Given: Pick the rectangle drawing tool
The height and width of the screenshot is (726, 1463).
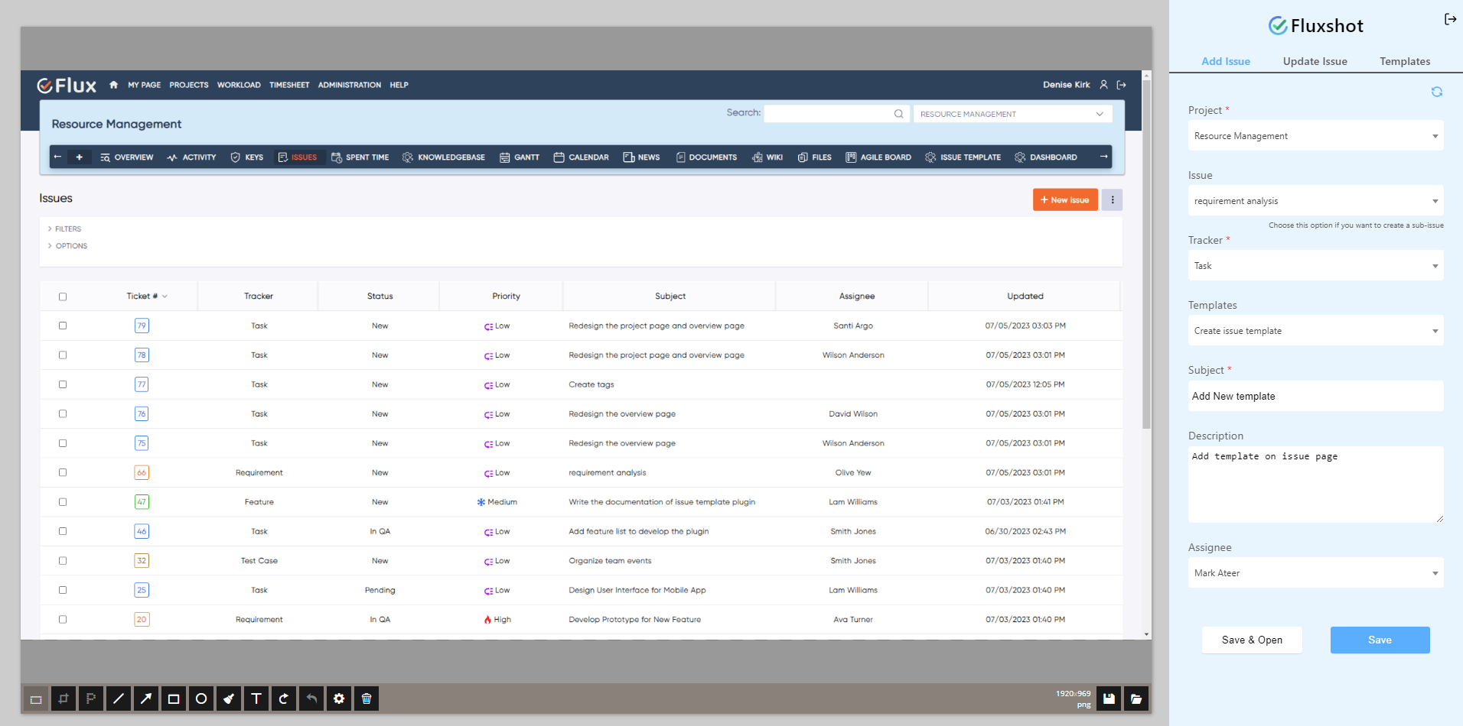Looking at the screenshot, I should 174,698.
